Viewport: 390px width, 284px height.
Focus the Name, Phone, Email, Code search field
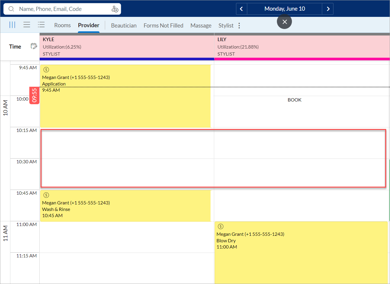tap(62, 9)
